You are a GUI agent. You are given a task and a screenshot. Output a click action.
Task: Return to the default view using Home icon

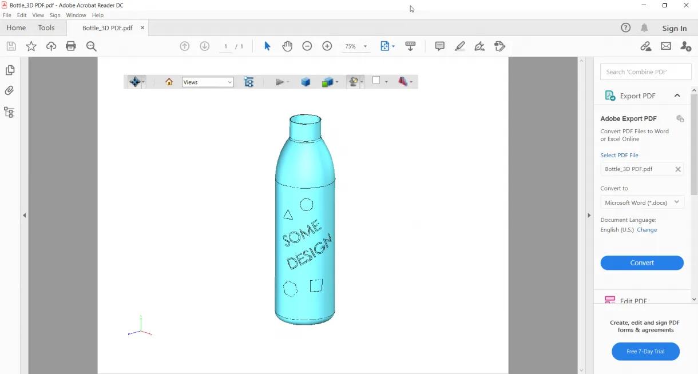pyautogui.click(x=169, y=82)
